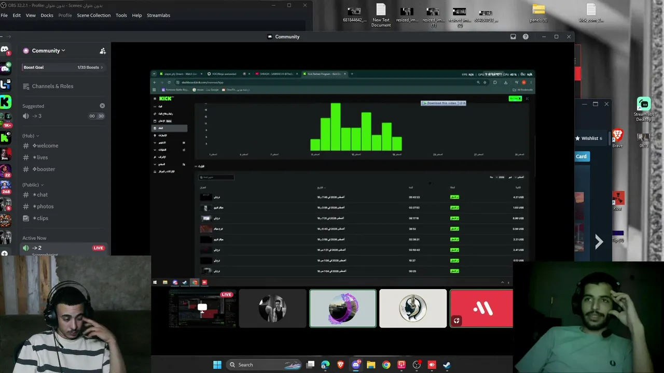
Task: Open the Docks menu in OBS
Action: (x=47, y=16)
